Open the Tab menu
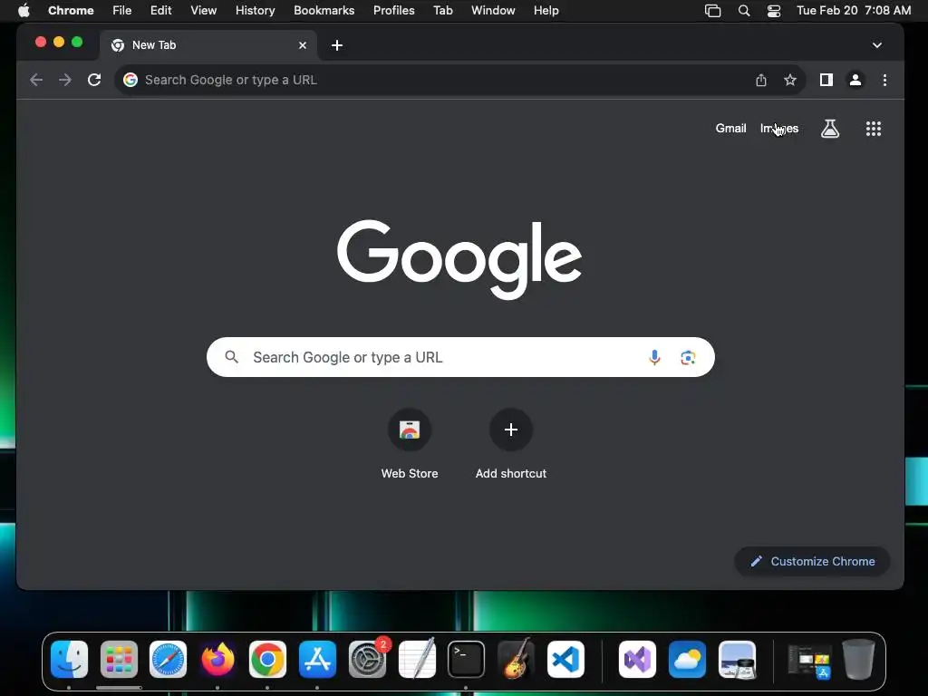 (442, 11)
